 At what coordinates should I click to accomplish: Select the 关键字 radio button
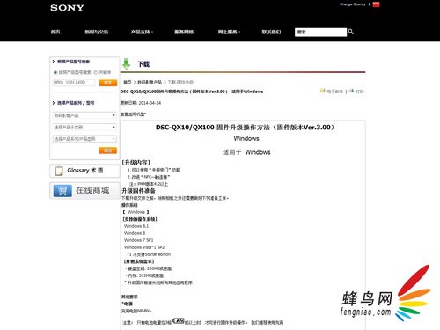[x=95, y=72]
